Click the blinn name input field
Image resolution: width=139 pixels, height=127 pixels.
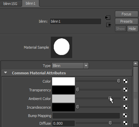(x=76, y=21)
